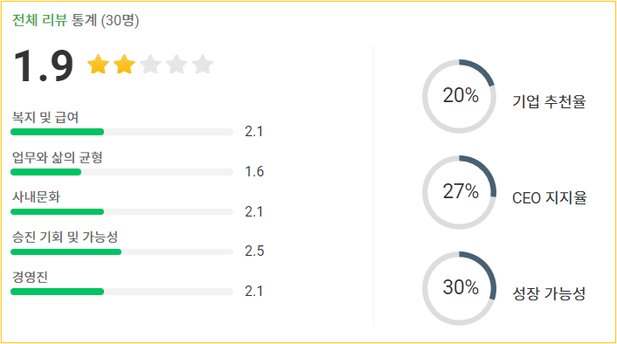Click the 20% recommendation donut chart

coord(459,96)
